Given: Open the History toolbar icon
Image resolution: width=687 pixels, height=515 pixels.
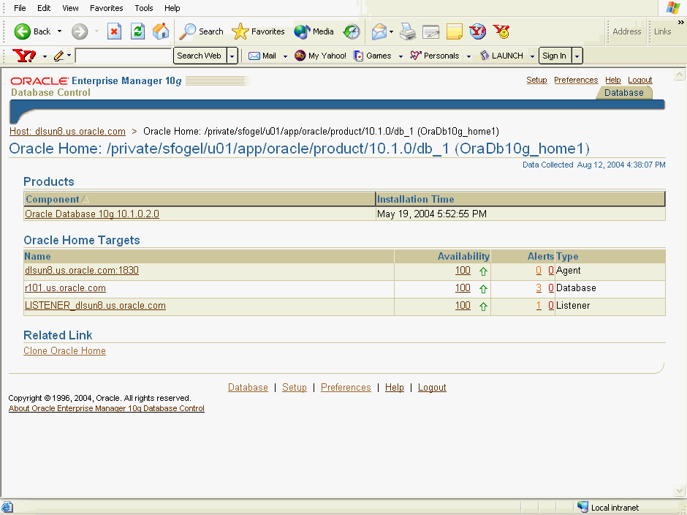Looking at the screenshot, I should [x=352, y=31].
